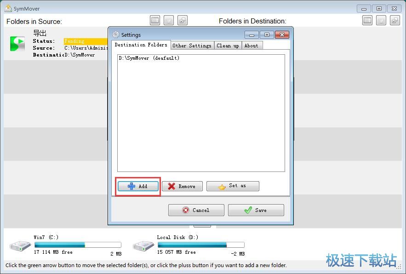Open the Clean up tab

click(x=228, y=46)
